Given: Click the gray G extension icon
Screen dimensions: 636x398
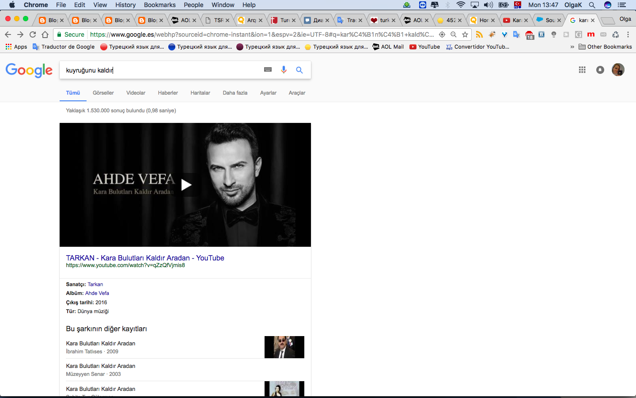Looking at the screenshot, I should pyautogui.click(x=579, y=34).
